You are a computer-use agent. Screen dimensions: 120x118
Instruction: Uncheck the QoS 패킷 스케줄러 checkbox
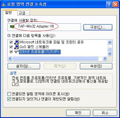[11, 47]
